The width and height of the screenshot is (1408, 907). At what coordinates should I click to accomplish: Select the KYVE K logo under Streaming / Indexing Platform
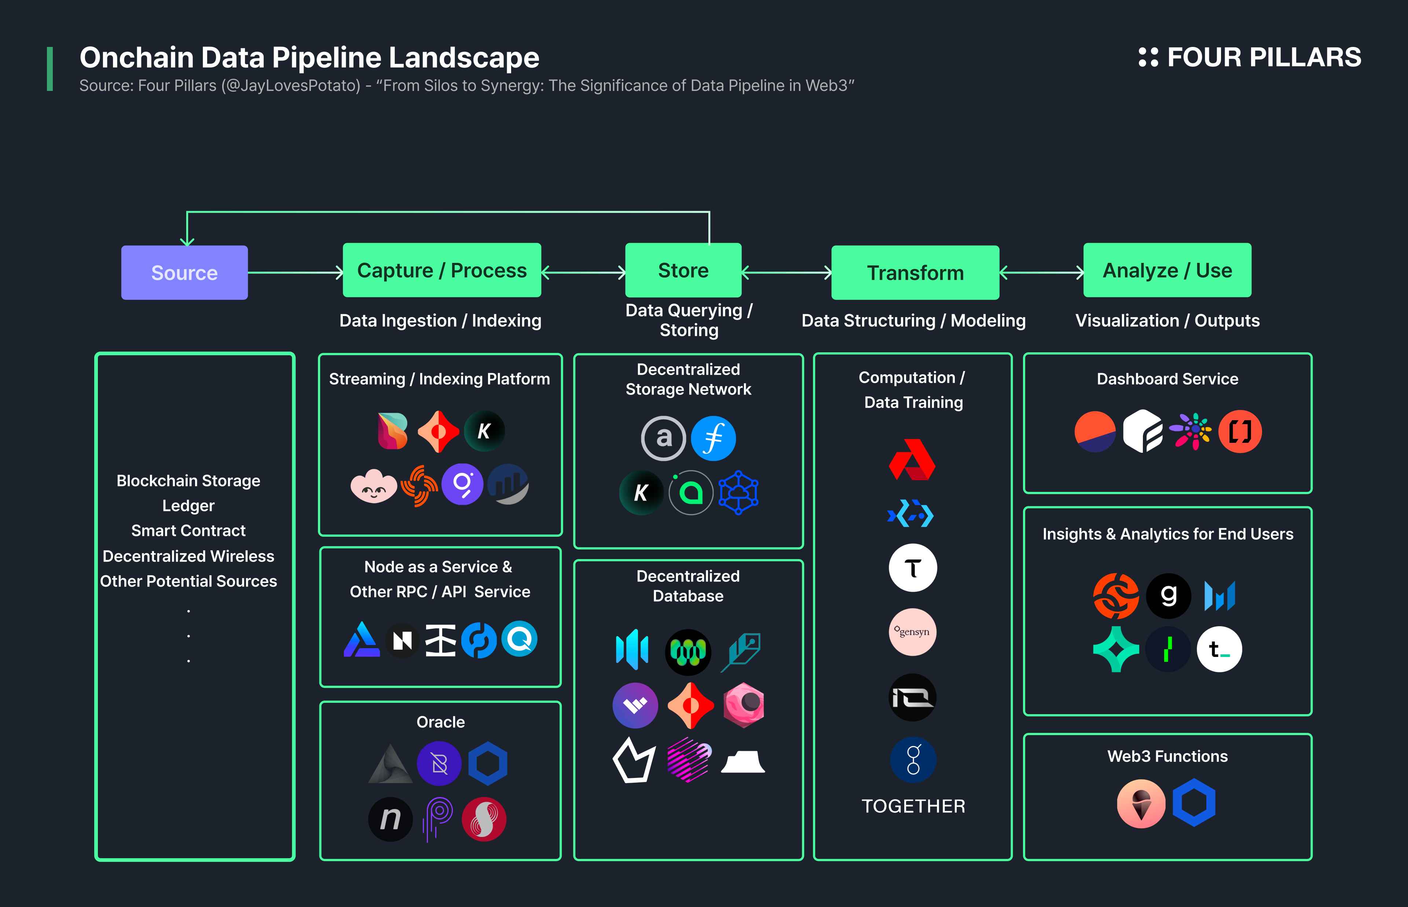tap(484, 431)
